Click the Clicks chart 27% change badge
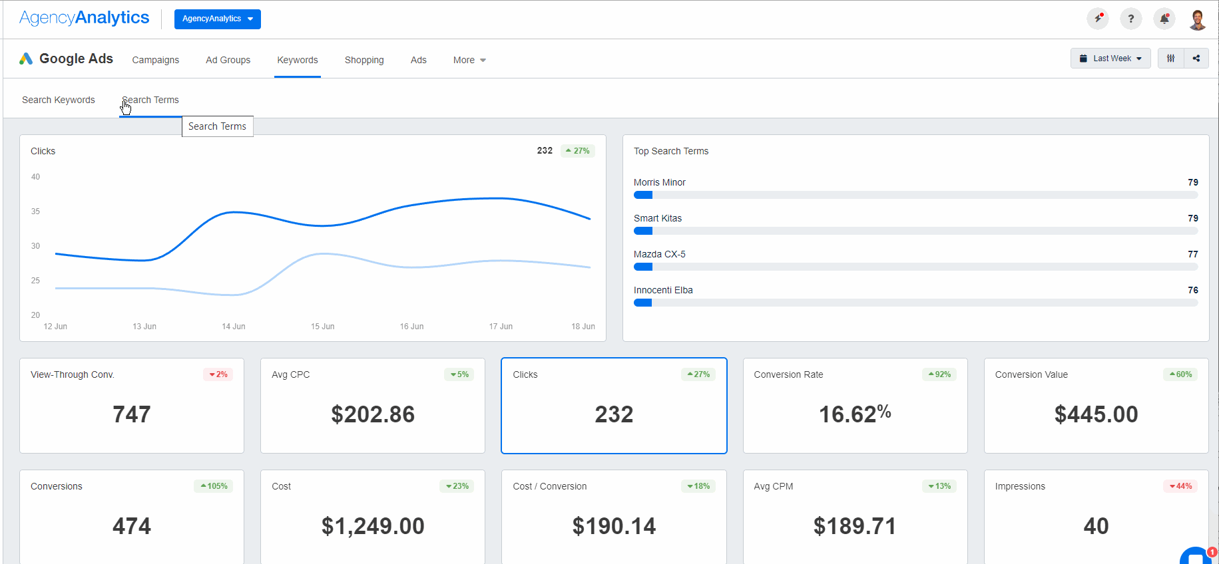 [x=578, y=151]
